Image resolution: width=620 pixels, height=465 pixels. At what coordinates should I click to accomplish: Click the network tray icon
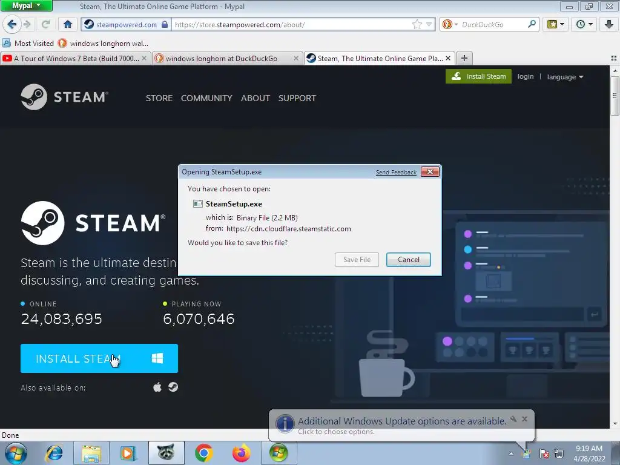pos(559,453)
